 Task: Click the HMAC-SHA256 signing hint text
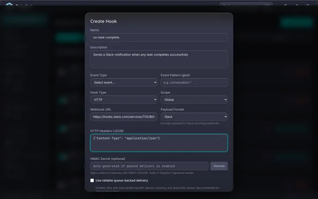pyautogui.click(x=142, y=173)
